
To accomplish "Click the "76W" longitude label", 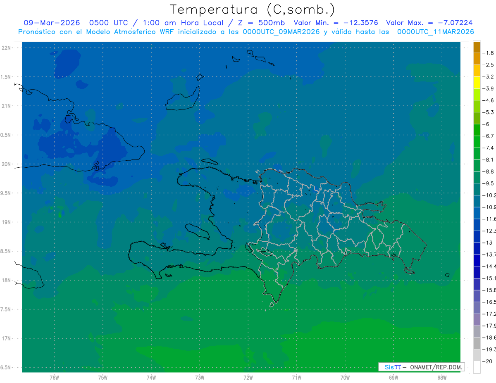I will pyautogui.click(x=54, y=378).
